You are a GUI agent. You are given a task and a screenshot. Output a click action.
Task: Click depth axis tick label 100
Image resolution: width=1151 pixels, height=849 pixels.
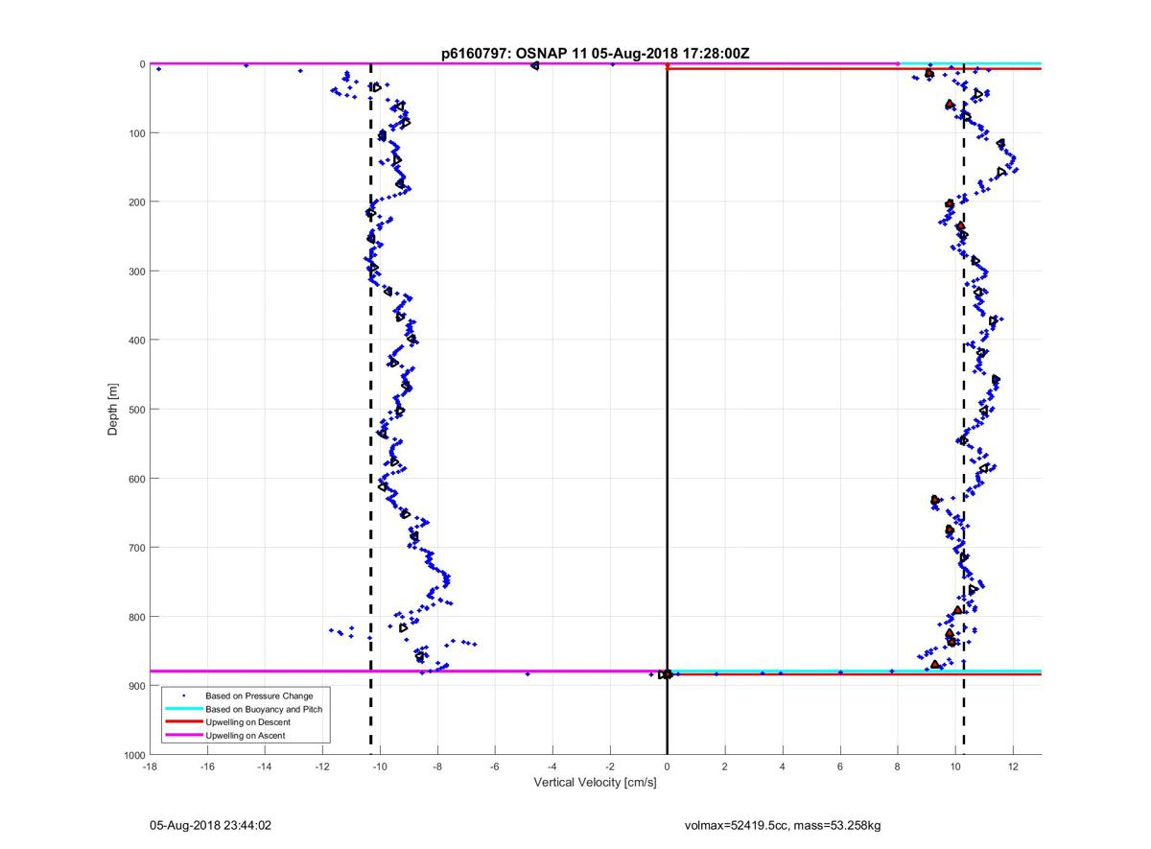[135, 132]
